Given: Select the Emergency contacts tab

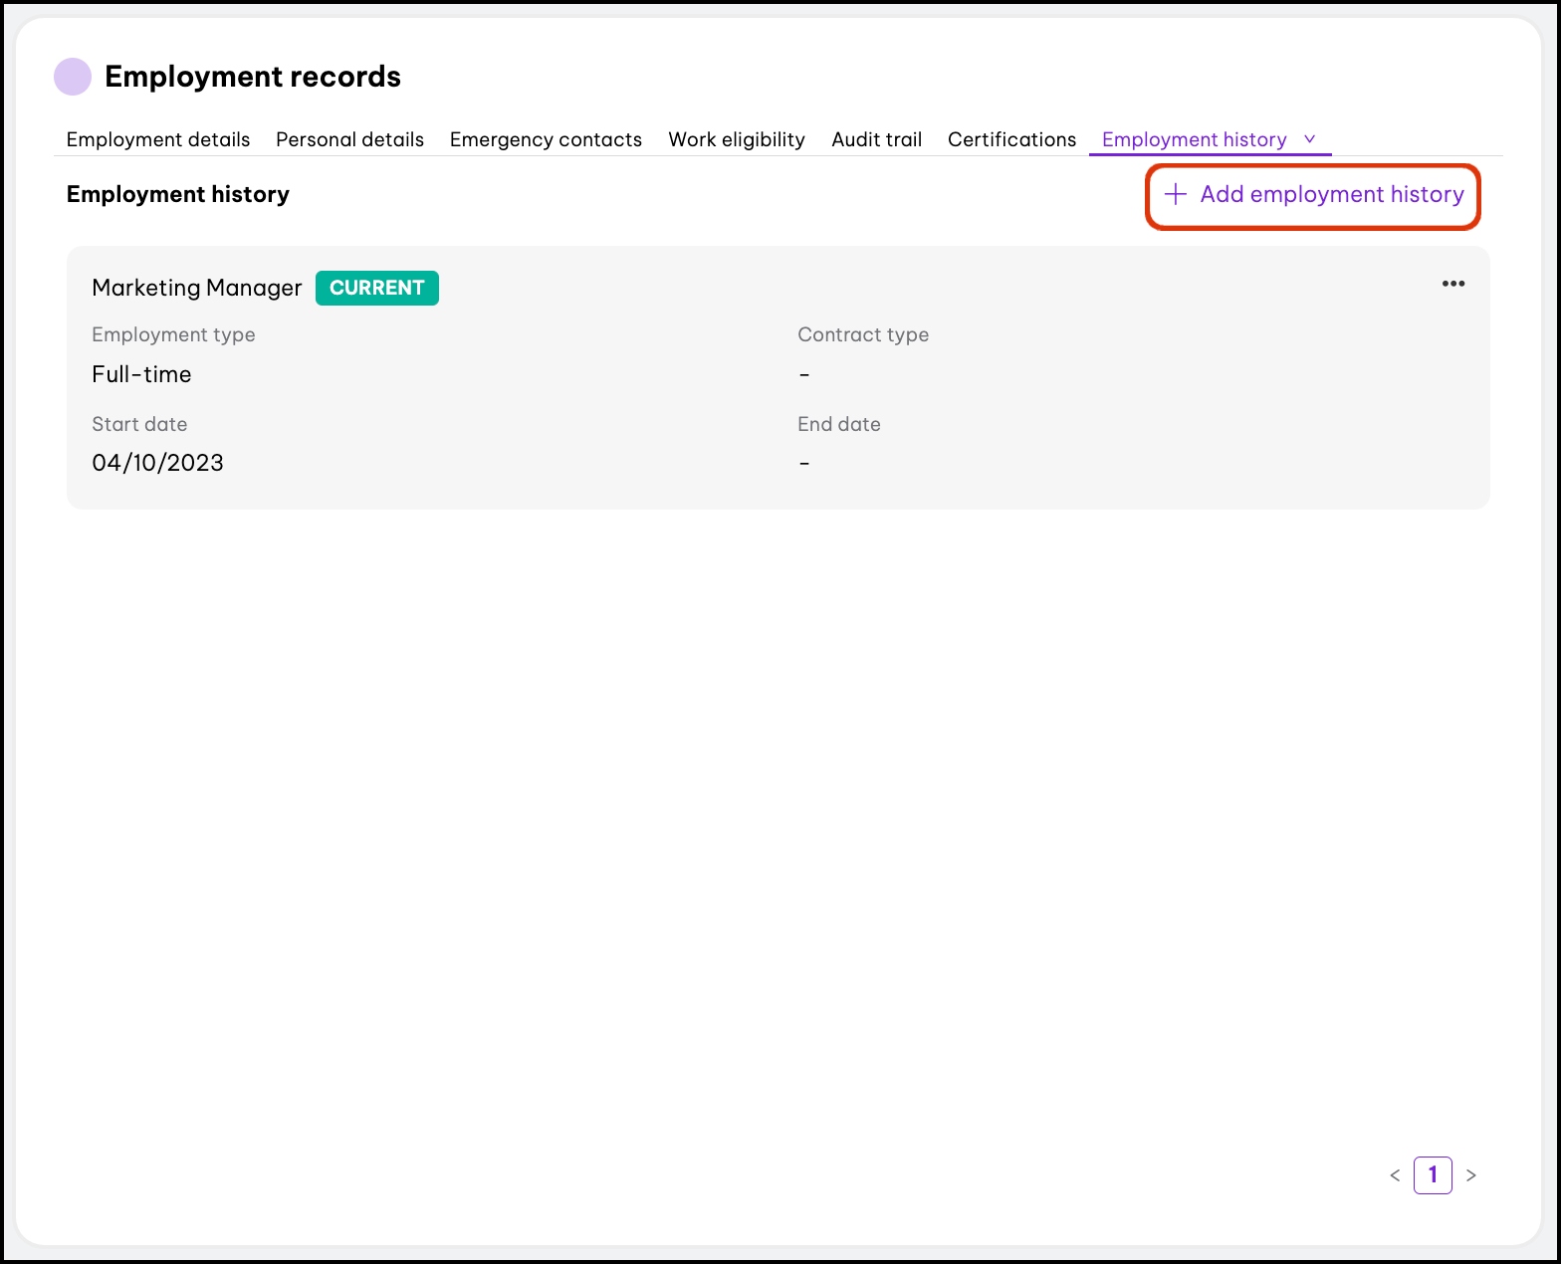Looking at the screenshot, I should pos(546,139).
